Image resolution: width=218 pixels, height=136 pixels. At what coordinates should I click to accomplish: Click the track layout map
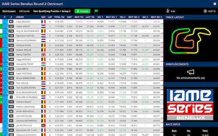coord(190,41)
